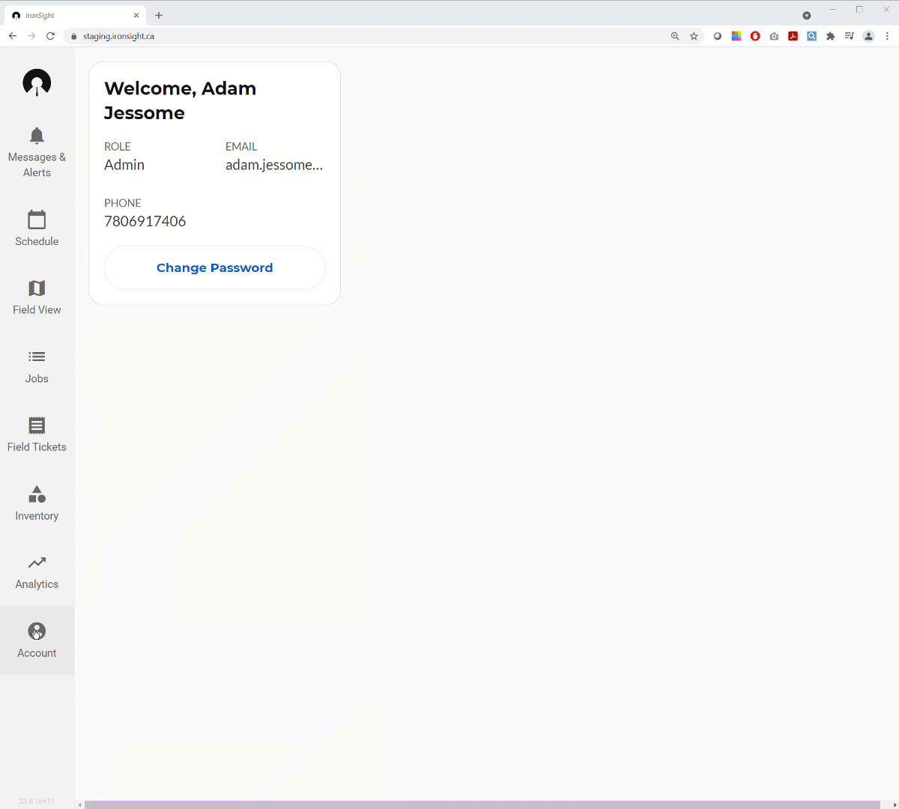This screenshot has width=899, height=809.
Task: Open the Field Tickets receipt icon
Action: [37, 425]
